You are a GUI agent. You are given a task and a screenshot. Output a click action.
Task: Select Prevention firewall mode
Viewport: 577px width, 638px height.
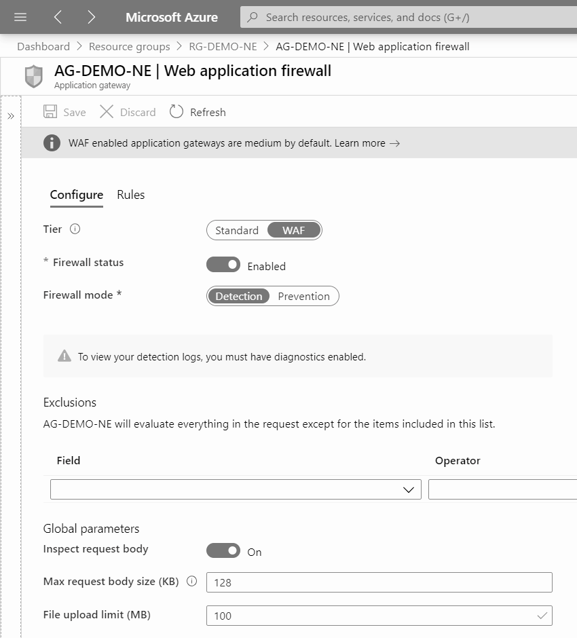tap(303, 297)
